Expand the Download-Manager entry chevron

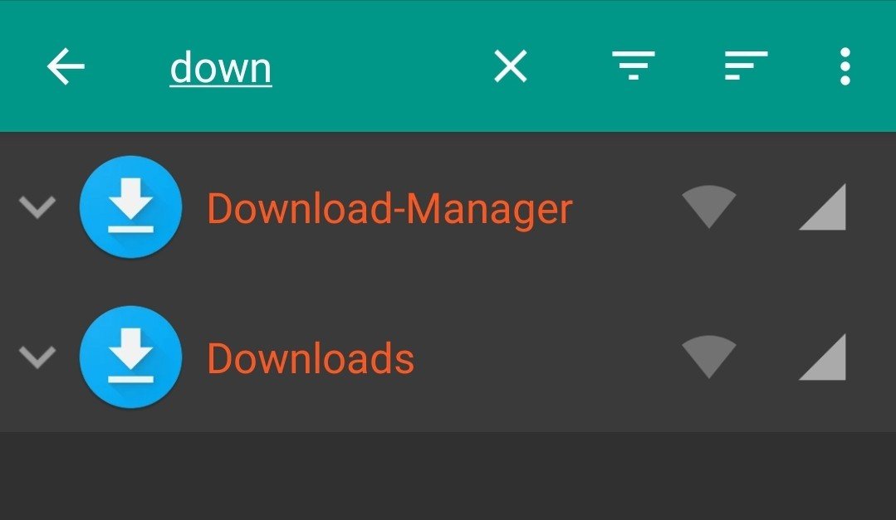pyautogui.click(x=37, y=207)
